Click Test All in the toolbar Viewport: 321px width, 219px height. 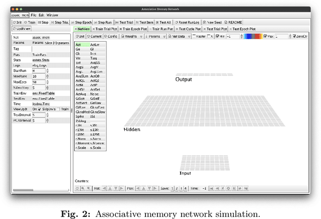point(164,22)
